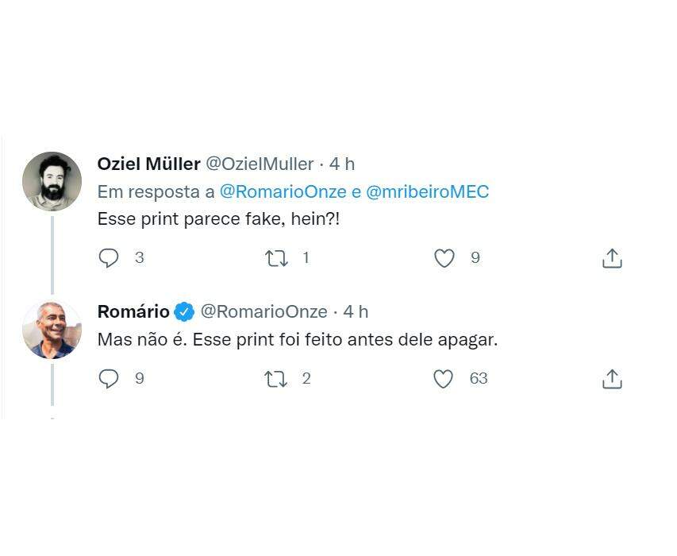Open Oziel Müller's profile picture
Viewport: 677px width, 556px height.
click(x=52, y=182)
